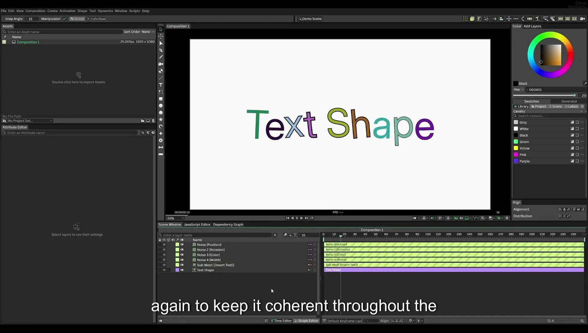Select the Camera tool in toolbar

pyautogui.click(x=161, y=64)
